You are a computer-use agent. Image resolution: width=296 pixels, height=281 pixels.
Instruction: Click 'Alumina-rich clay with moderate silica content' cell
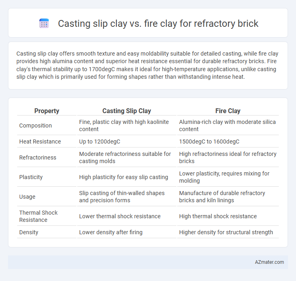(228, 126)
